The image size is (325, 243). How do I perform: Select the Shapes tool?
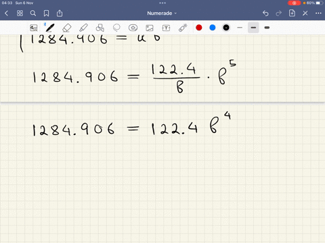[100, 28]
